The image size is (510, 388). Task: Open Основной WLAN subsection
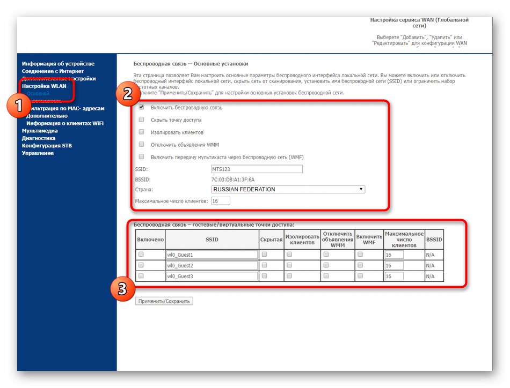click(x=38, y=93)
